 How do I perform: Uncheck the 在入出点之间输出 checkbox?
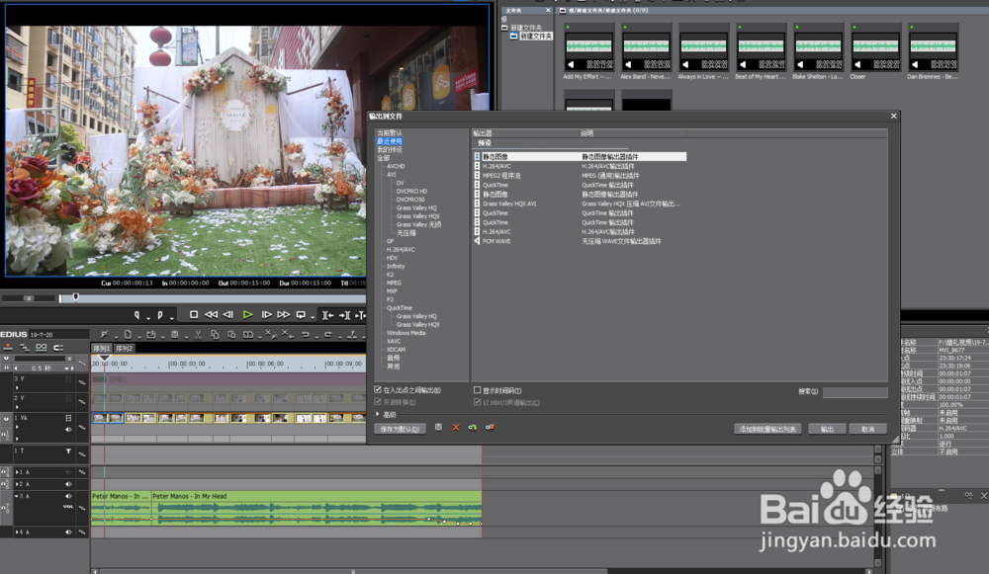point(378,390)
